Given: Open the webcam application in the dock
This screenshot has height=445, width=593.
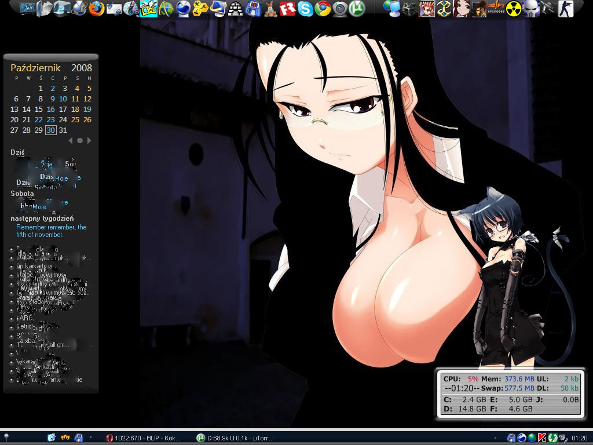Looking at the screenshot, I should tap(340, 9).
